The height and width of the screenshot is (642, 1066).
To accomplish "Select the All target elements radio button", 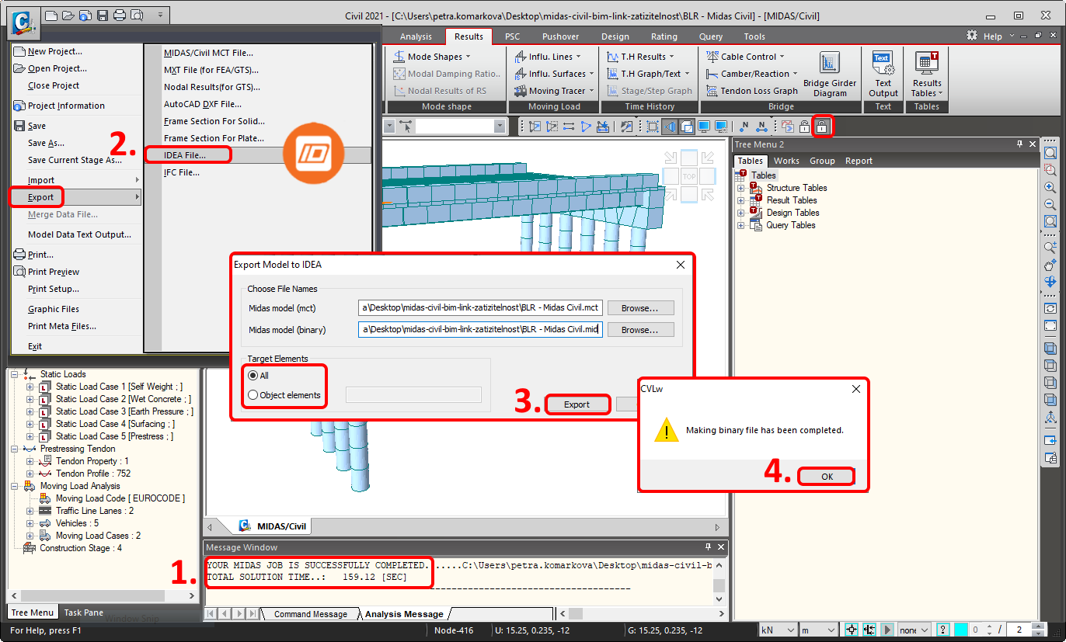I will 253,376.
